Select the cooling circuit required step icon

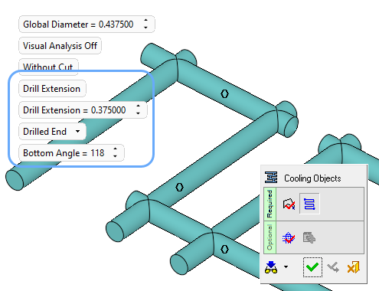(x=309, y=204)
